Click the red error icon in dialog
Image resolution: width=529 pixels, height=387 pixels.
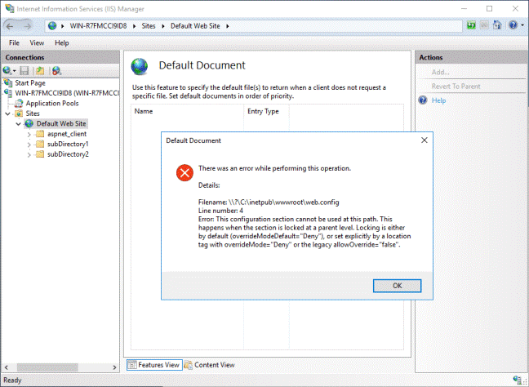pos(184,173)
